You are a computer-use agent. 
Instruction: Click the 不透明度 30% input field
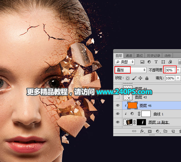[x=170, y=70]
